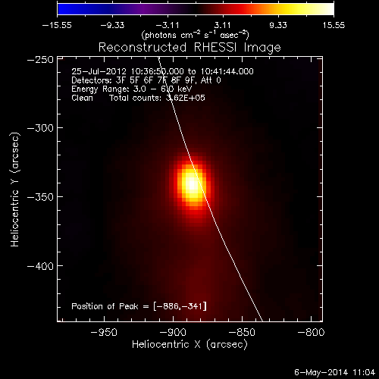This screenshot has height=379, width=379.
Task: Click the 'Heliocentric X (arcsec)' axis title
Action: [x=189, y=344]
